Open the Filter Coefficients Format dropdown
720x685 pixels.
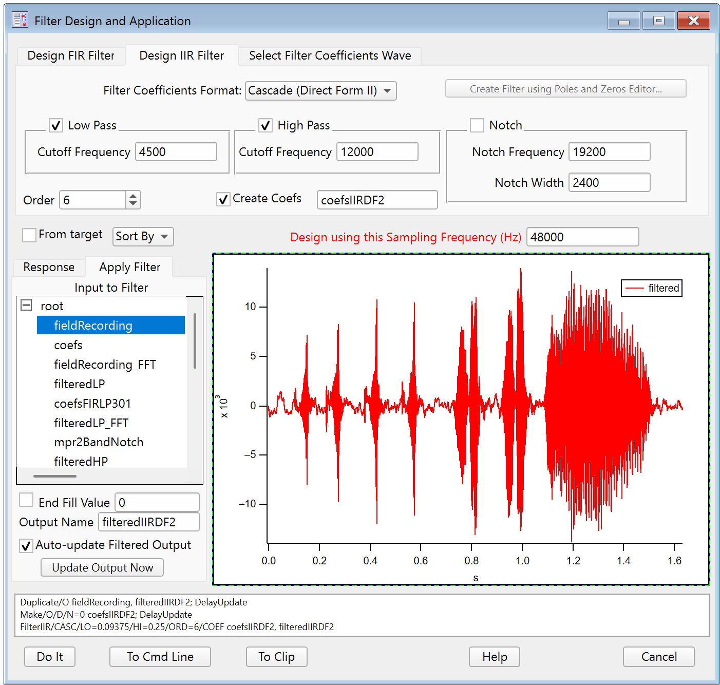pos(320,91)
